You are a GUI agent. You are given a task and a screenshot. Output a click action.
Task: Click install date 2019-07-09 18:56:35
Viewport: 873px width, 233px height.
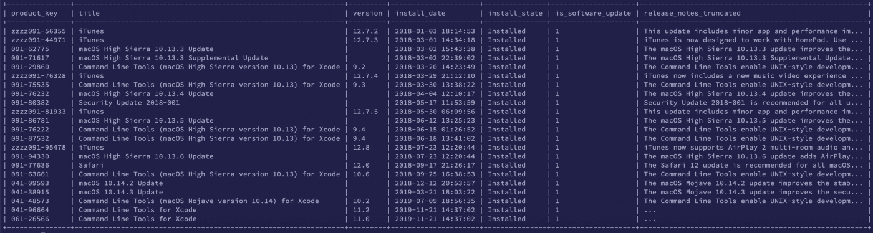pos(435,201)
